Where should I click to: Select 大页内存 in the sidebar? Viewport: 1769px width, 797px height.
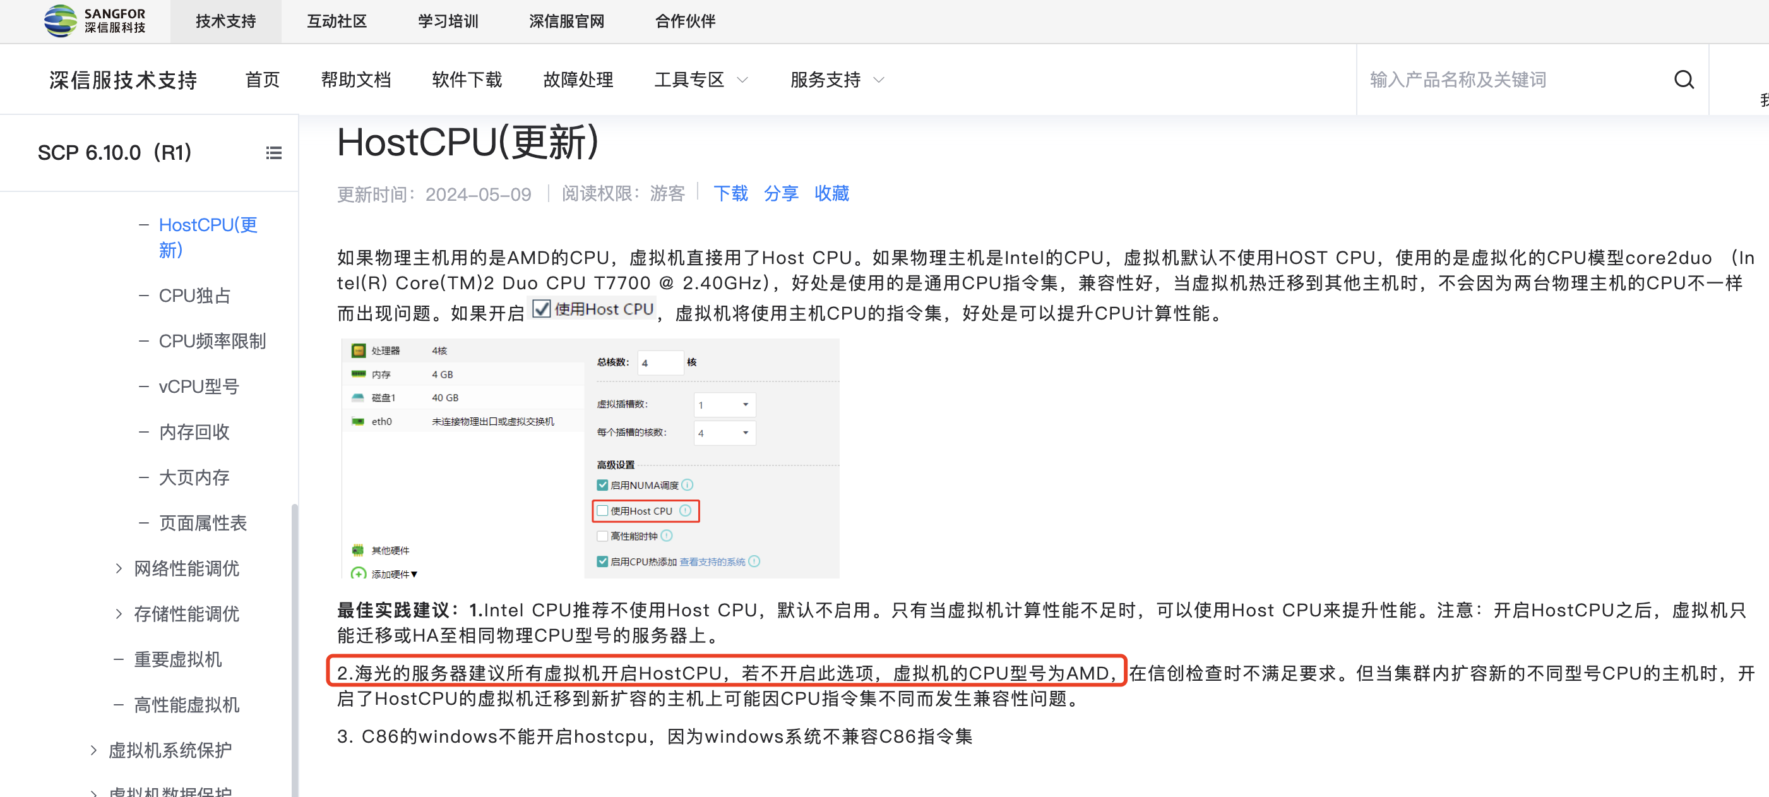point(194,477)
